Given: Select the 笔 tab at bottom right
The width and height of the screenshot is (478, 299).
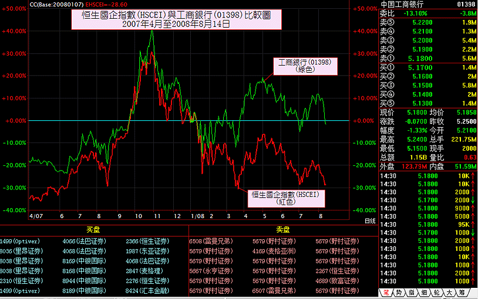Looking at the screenshot, I should coord(386,293).
